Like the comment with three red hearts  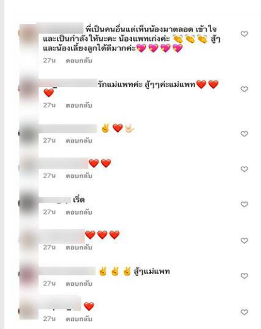coord(244,241)
